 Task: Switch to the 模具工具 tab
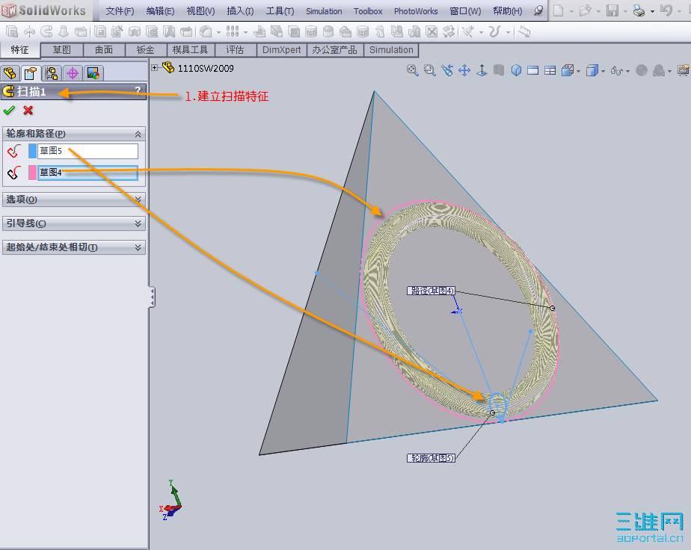(x=191, y=50)
